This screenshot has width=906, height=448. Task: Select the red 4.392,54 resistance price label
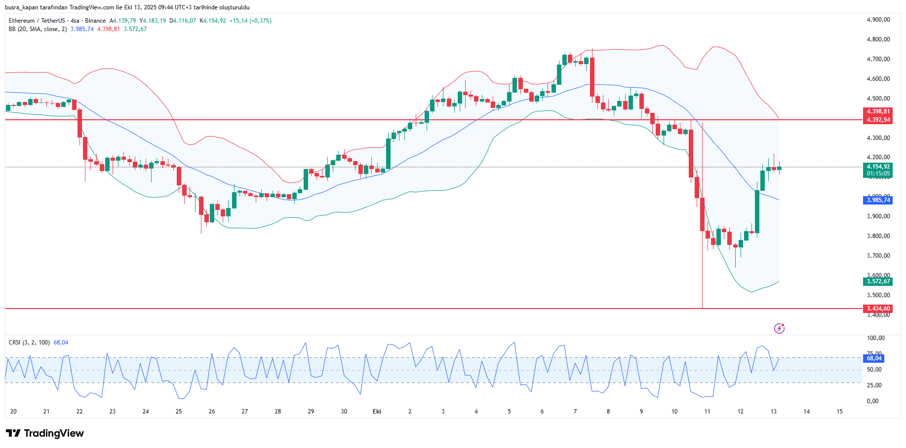coord(878,120)
